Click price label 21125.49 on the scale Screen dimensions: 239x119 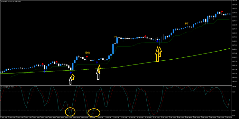[235, 41]
